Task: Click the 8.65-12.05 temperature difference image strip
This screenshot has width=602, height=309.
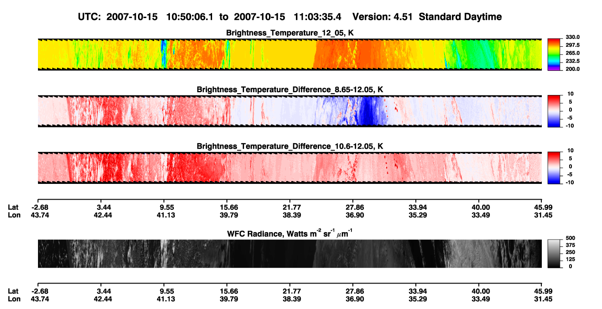Action: pyautogui.click(x=289, y=111)
